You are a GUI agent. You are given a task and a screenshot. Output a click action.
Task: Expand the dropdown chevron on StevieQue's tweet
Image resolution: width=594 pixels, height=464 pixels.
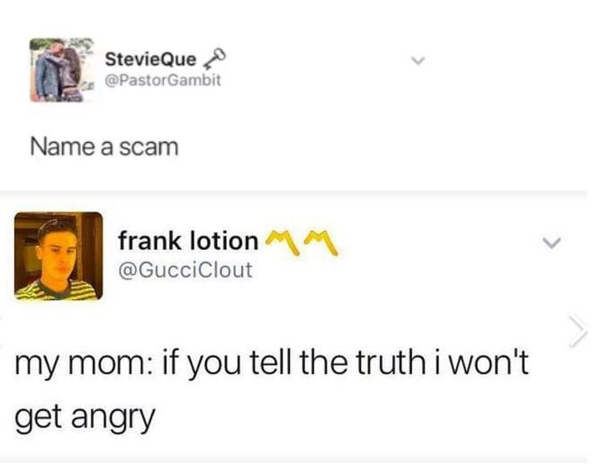point(418,60)
